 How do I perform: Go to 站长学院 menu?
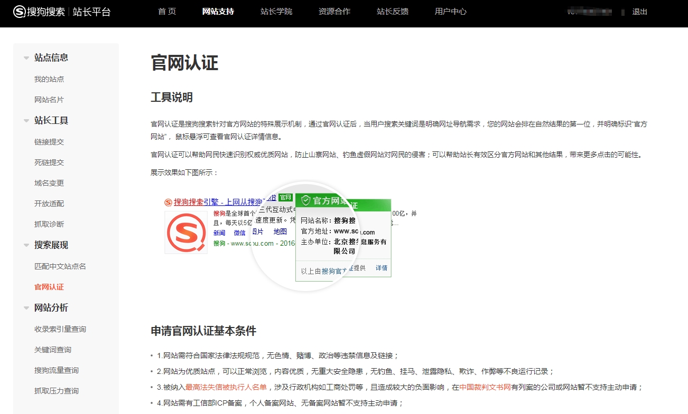[276, 11]
